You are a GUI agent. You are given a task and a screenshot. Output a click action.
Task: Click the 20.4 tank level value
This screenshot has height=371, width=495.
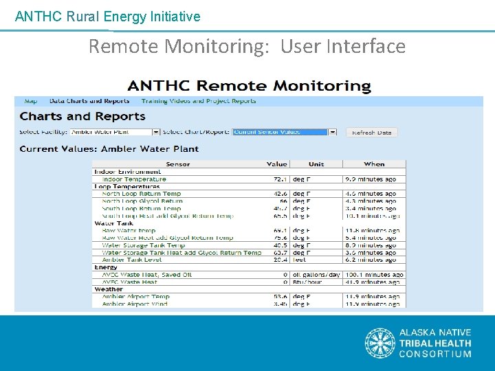[280, 260]
